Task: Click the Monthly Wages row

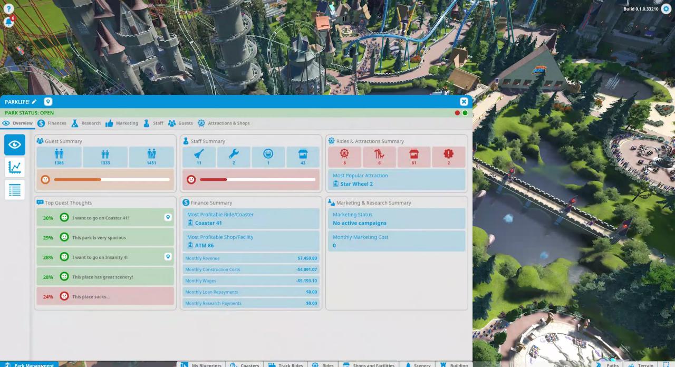Action: click(x=251, y=281)
